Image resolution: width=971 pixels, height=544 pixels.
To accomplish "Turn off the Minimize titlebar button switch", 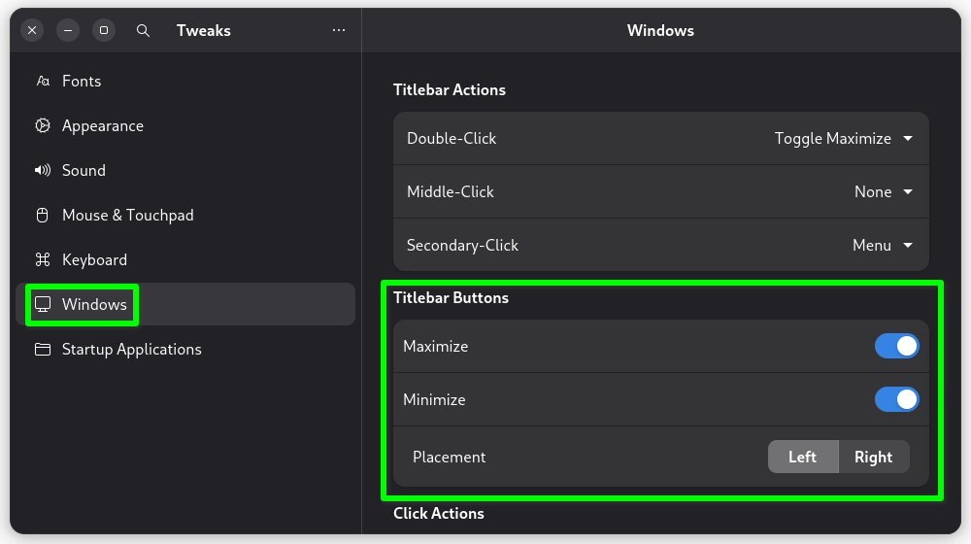I will pyautogui.click(x=896, y=399).
